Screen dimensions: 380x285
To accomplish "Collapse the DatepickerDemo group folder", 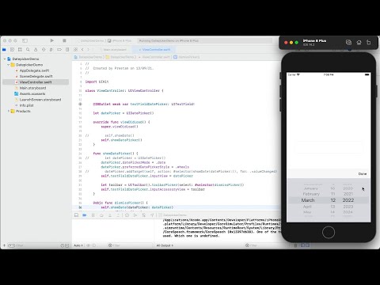I will point(8,65).
